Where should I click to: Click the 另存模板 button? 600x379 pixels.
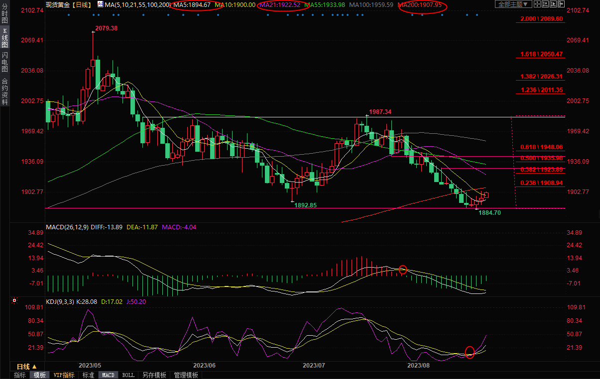coord(154,375)
